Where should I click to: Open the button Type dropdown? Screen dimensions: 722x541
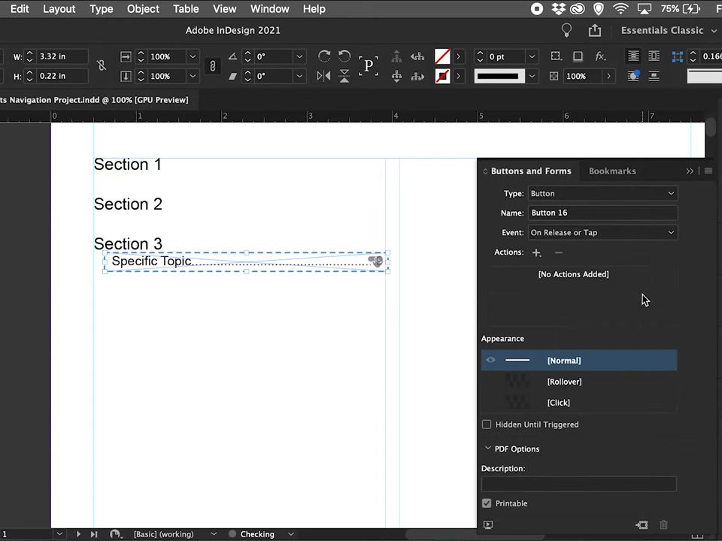602,193
